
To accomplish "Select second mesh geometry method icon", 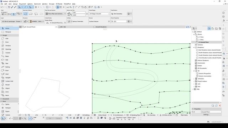I will pos(31,14).
